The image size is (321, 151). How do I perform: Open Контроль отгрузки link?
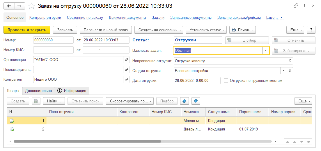[x=45, y=18]
